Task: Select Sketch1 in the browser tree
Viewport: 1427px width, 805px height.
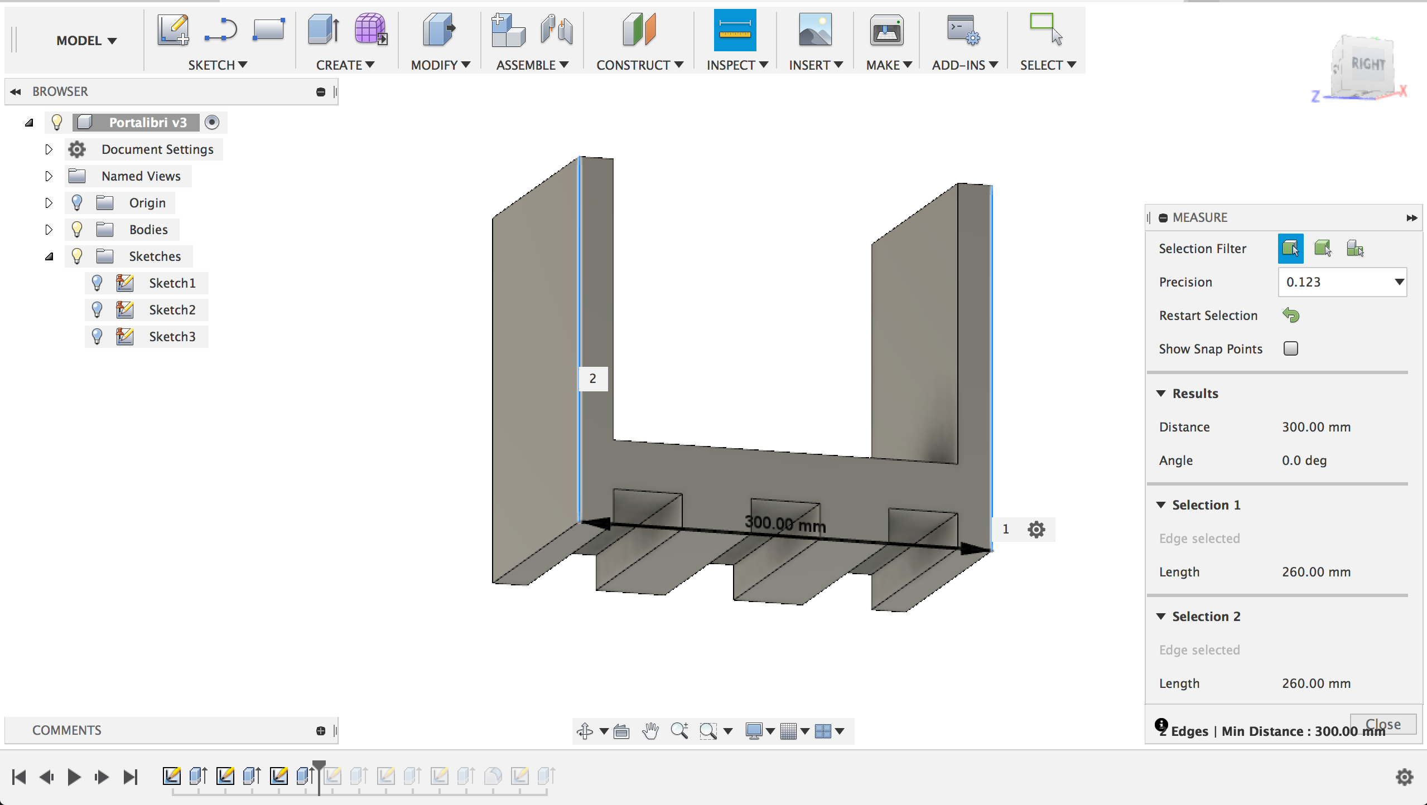Action: click(171, 282)
